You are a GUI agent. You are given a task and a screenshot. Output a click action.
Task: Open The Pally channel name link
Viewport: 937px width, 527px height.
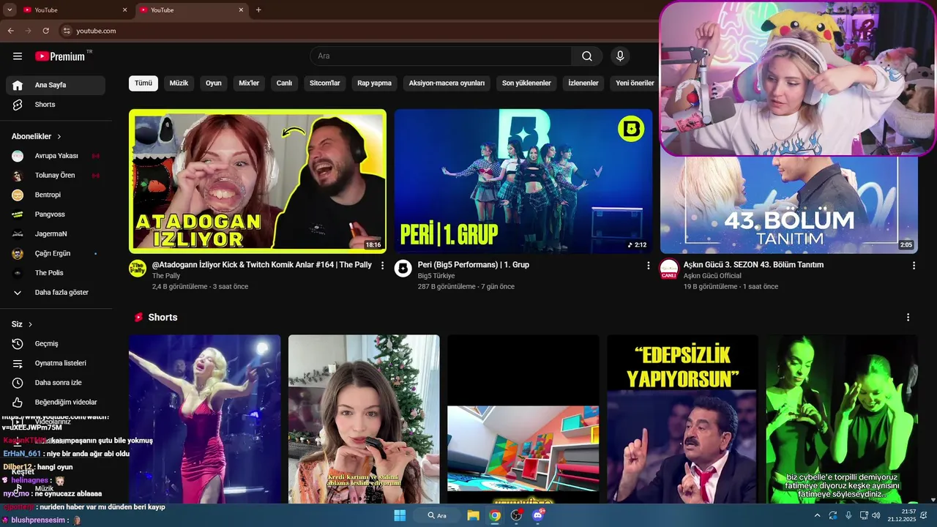click(x=166, y=276)
